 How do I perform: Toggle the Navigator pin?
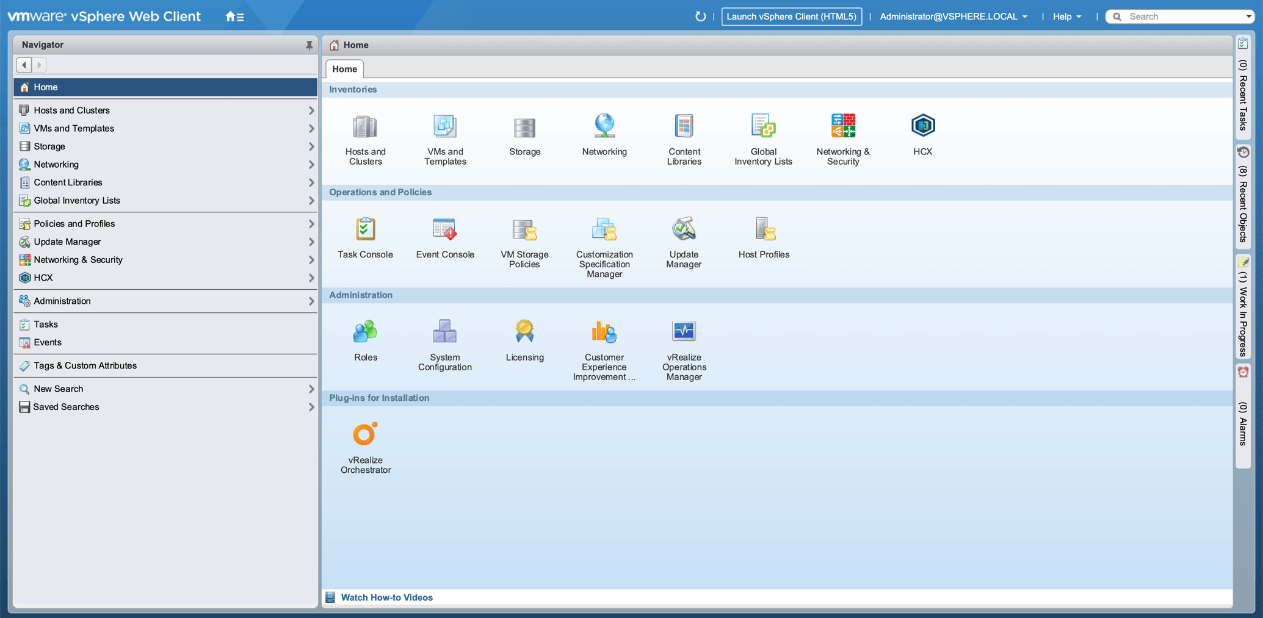309,45
